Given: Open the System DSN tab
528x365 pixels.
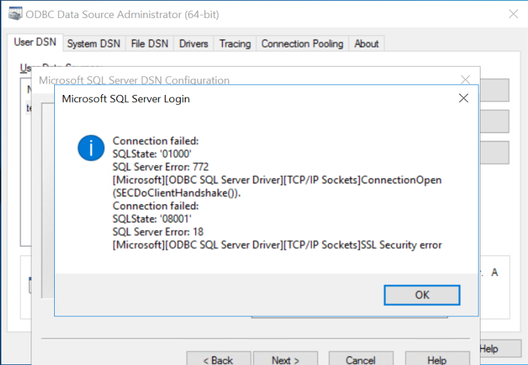Looking at the screenshot, I should coord(94,43).
